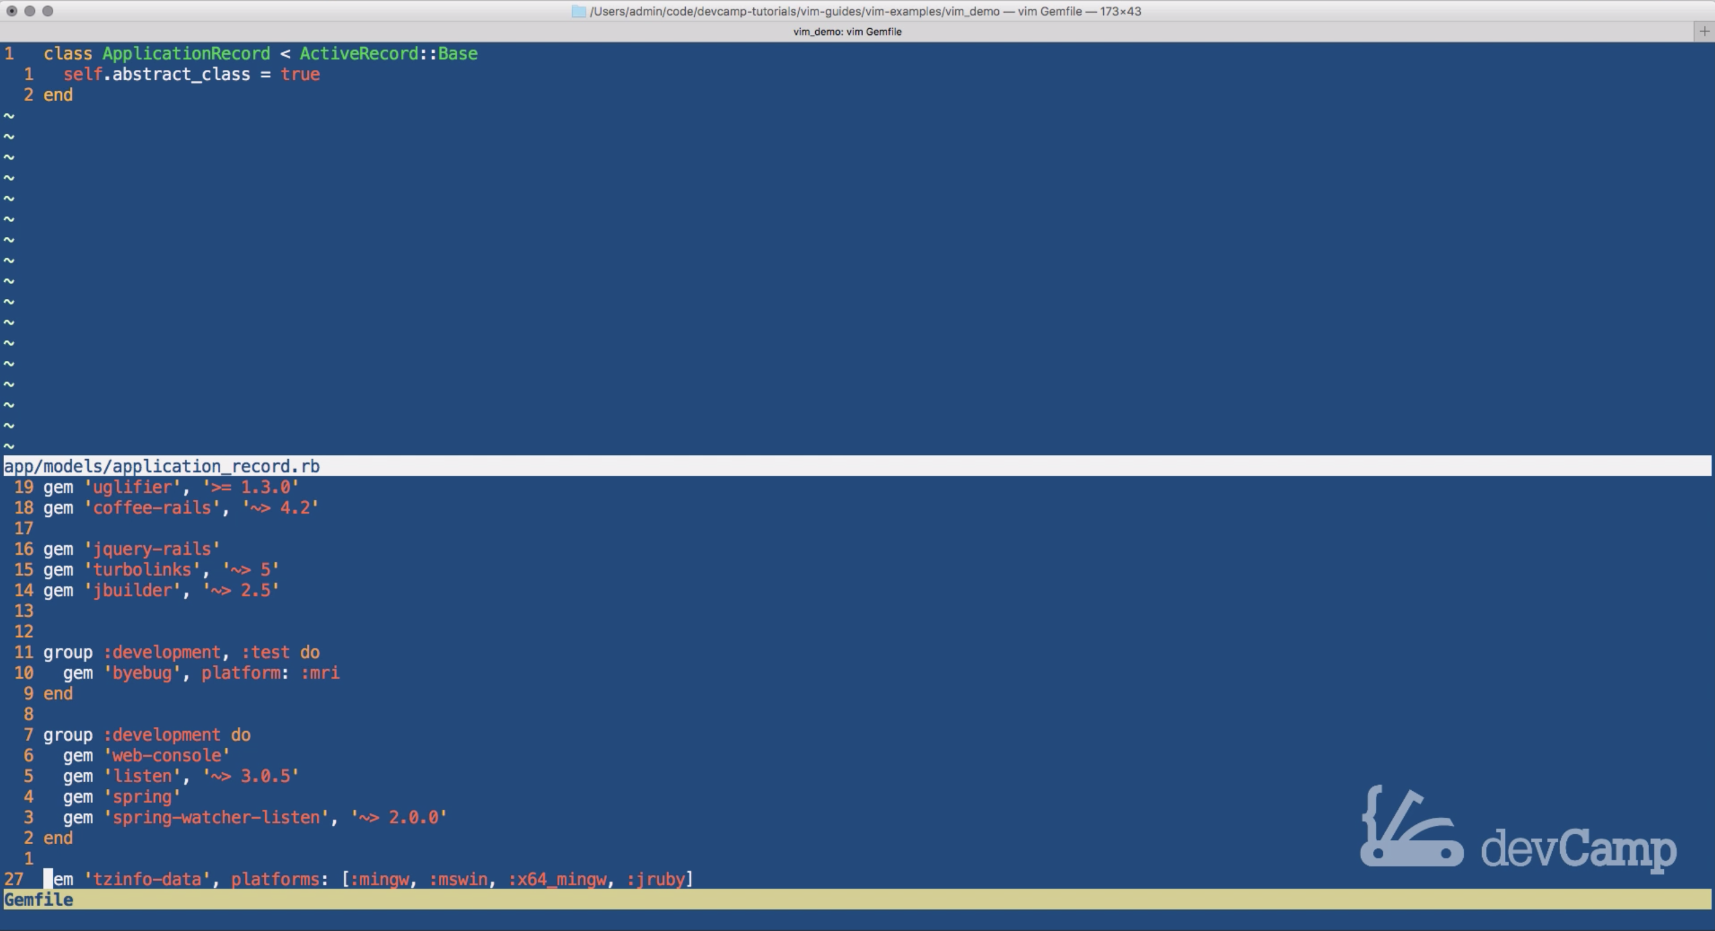The height and width of the screenshot is (931, 1715).
Task: Click the 'coffee-rails' gem name
Action: (x=152, y=508)
